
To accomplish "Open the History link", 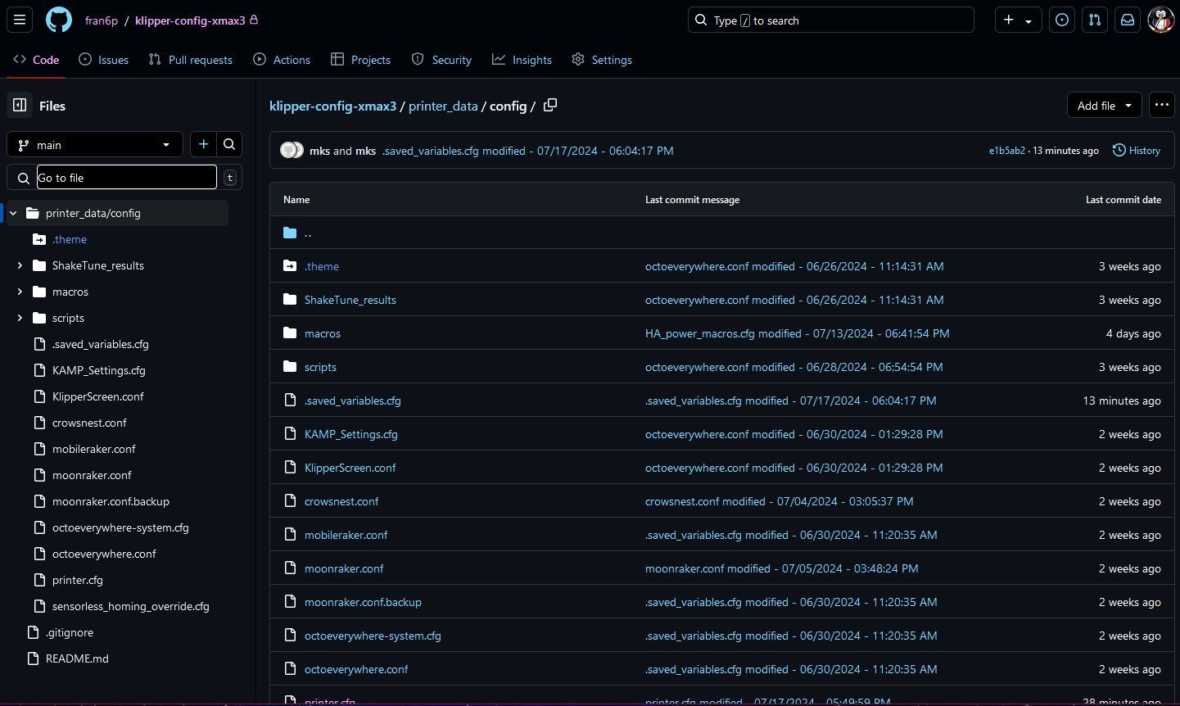I will point(1137,150).
